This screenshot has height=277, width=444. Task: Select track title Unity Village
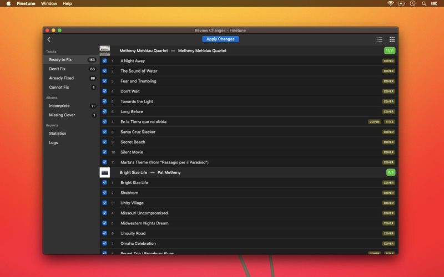point(132,203)
